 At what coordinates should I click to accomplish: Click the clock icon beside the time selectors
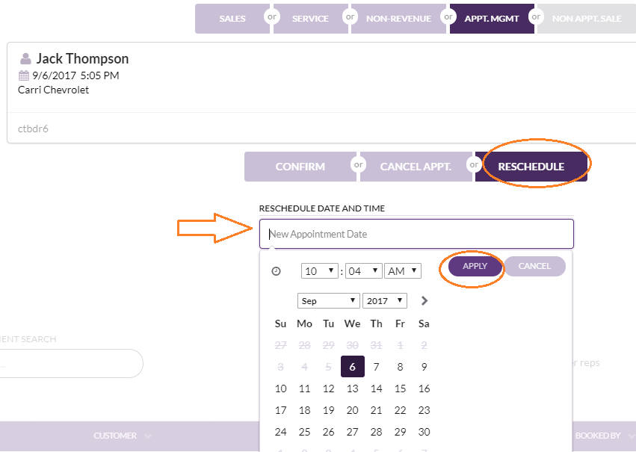277,271
